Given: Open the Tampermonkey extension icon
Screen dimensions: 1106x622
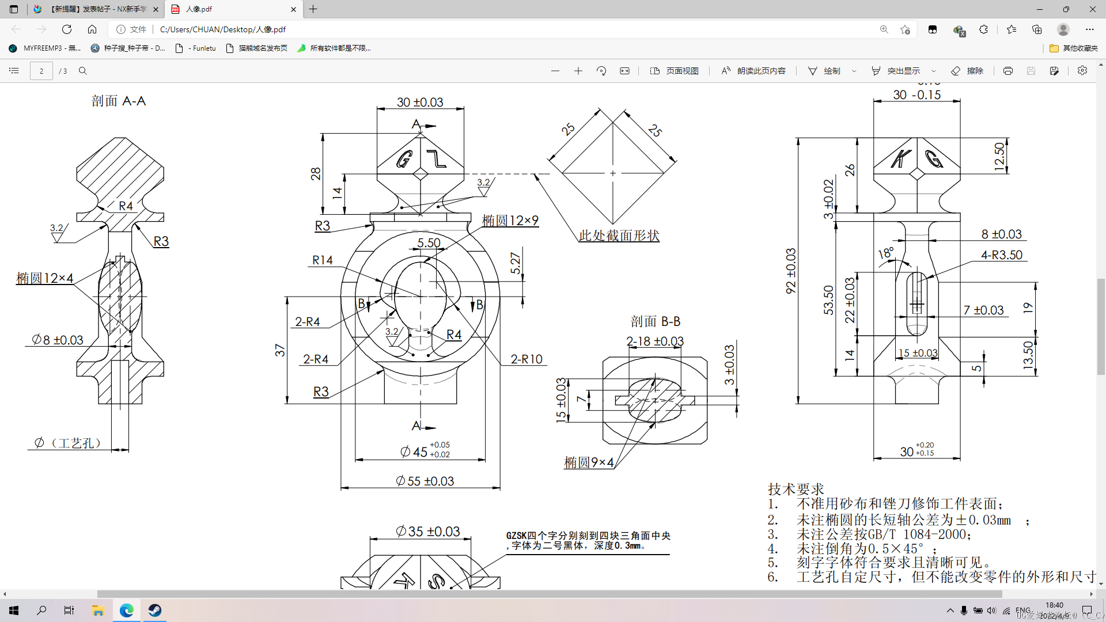Looking at the screenshot, I should tap(933, 29).
